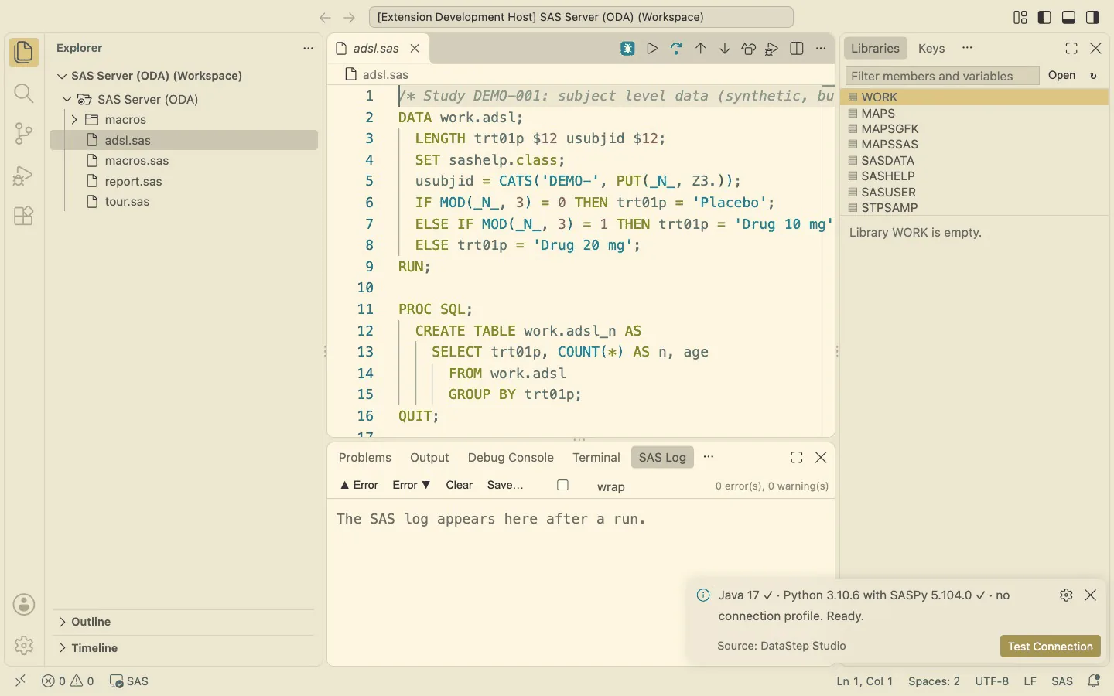Open the Keys tab
Screen dimensions: 1114x696
click(931, 48)
